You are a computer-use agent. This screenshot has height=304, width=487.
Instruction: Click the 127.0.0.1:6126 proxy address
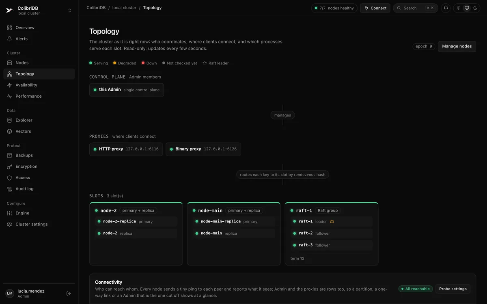(220, 149)
